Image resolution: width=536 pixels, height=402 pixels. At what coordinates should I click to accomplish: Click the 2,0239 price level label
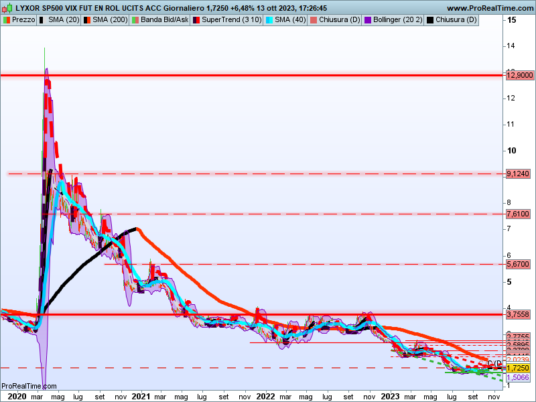(518, 360)
